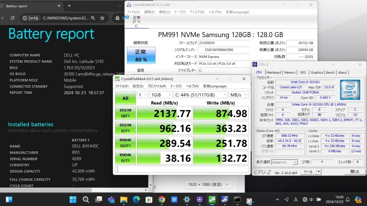This screenshot has height=206, width=367.
Task: Open taskbar Search magnifier icon
Action: click(86, 199)
